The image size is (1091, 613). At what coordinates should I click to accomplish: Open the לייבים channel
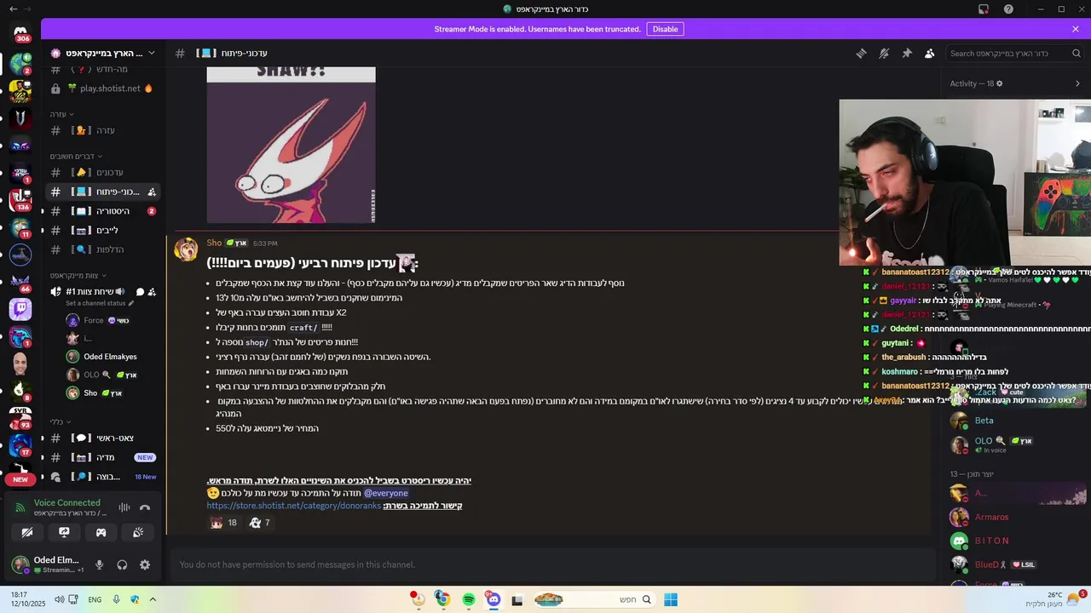point(103,230)
